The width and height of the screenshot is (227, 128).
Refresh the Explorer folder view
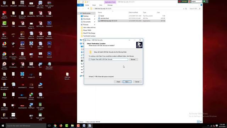click(x=186, y=9)
